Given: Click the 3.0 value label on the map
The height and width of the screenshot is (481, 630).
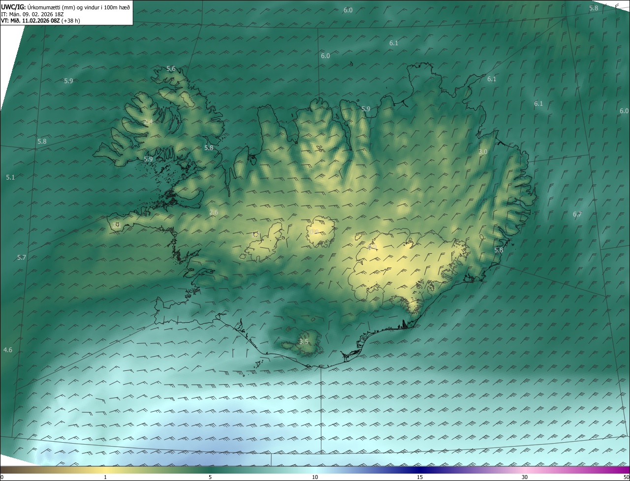Looking at the screenshot, I should pyautogui.click(x=483, y=152).
